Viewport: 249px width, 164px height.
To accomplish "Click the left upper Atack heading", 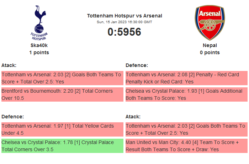I will click(x=9, y=65).
